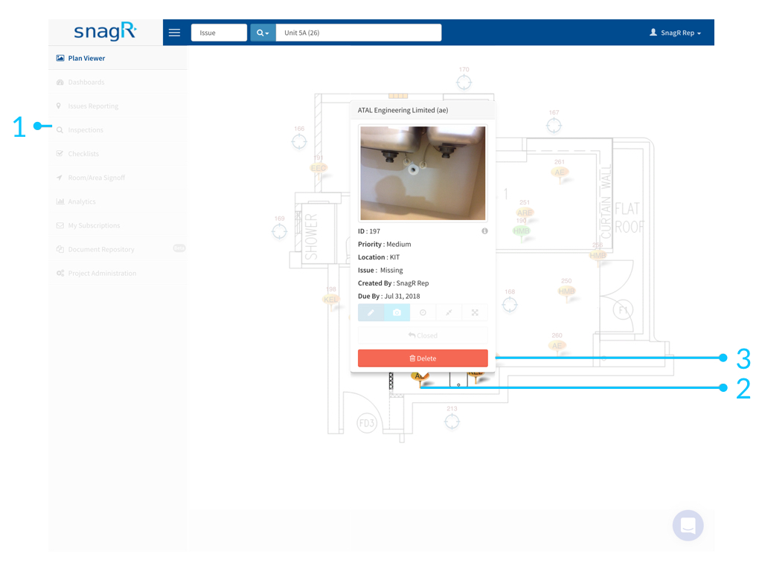The height and width of the screenshot is (571, 762).
Task: Select inspection marker 166 on plan
Action: click(299, 142)
